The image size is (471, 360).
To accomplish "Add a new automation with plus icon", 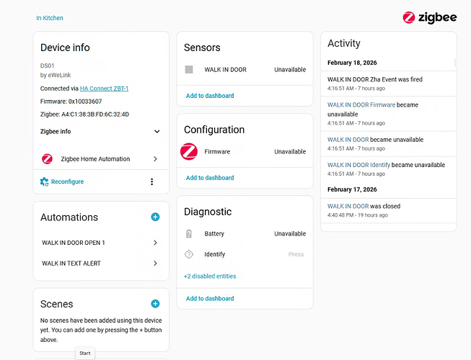I will (x=155, y=217).
